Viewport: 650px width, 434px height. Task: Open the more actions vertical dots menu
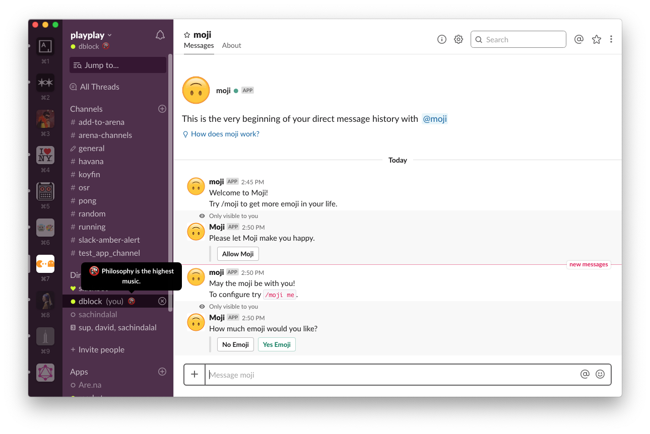[611, 39]
